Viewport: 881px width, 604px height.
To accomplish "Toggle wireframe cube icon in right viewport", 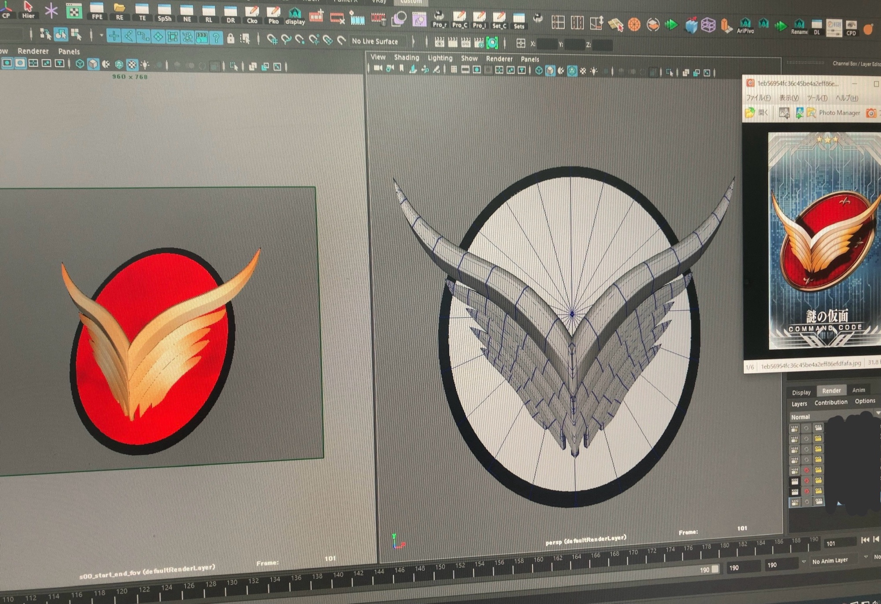I will (x=539, y=71).
